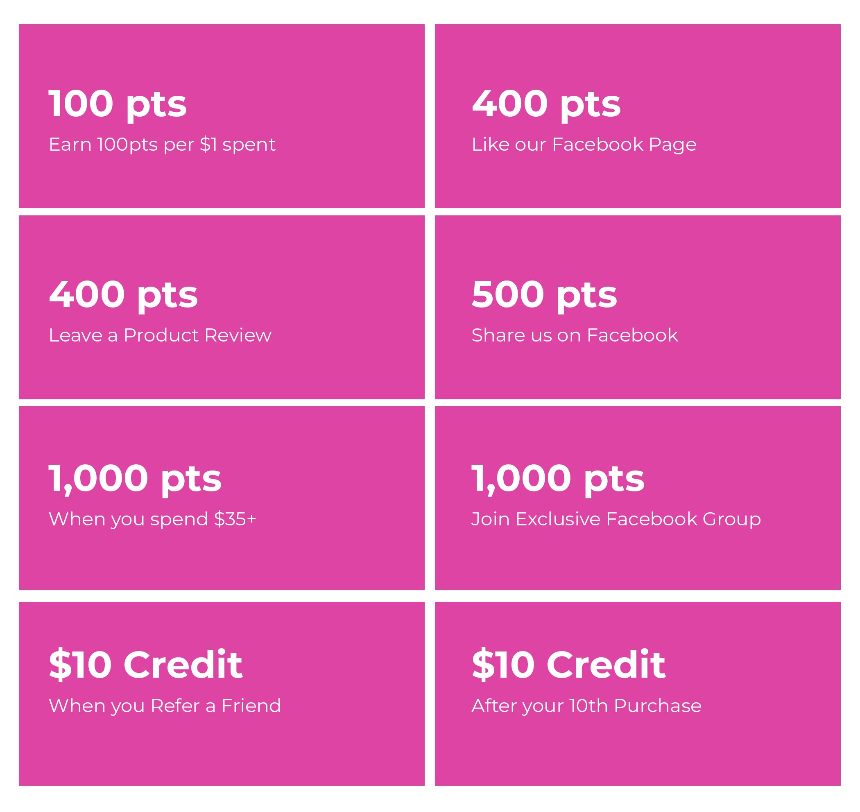Click the "Like our Facebook Page" text
The width and height of the screenshot is (860, 812).
584,145
